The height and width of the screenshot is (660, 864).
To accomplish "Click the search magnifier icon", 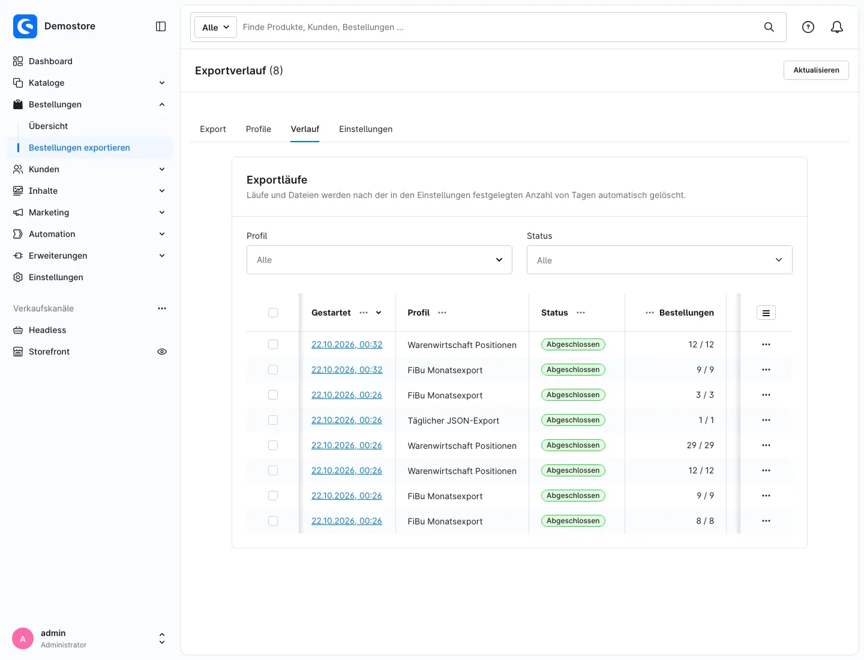I will click(769, 27).
